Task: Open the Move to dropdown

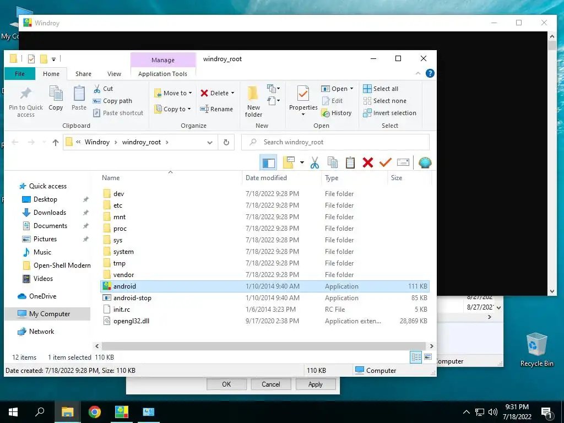Action: [x=173, y=93]
